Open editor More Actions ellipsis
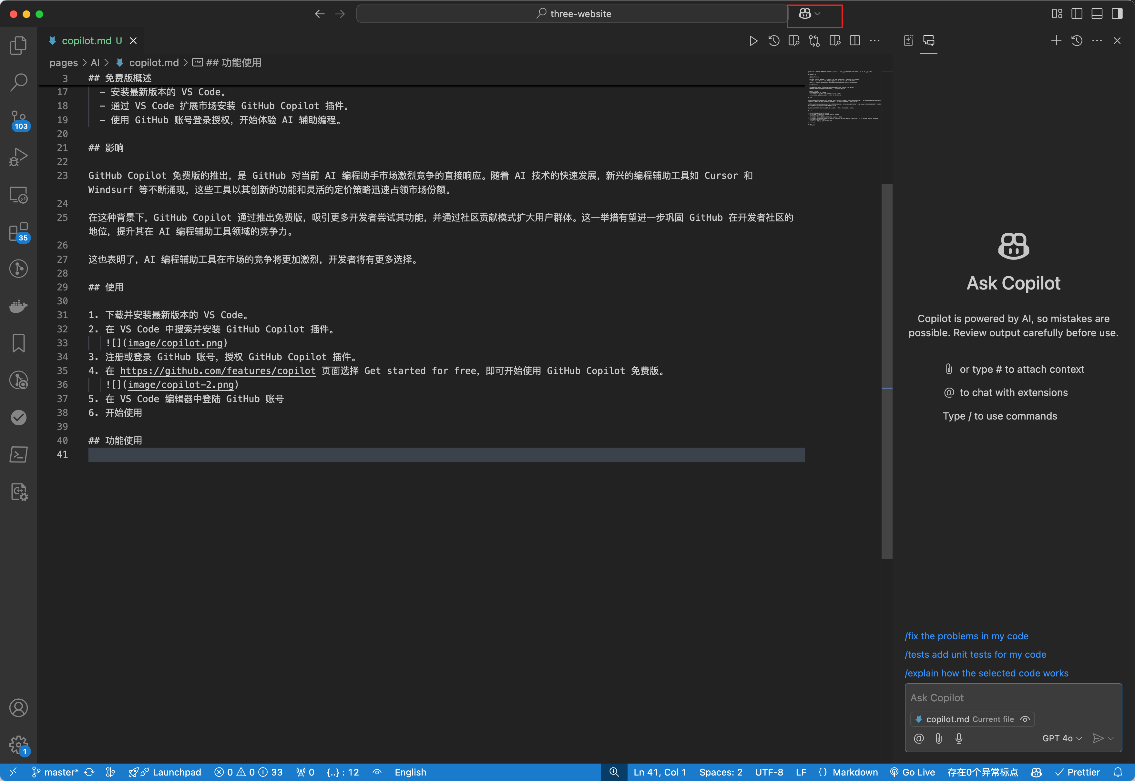 (874, 41)
